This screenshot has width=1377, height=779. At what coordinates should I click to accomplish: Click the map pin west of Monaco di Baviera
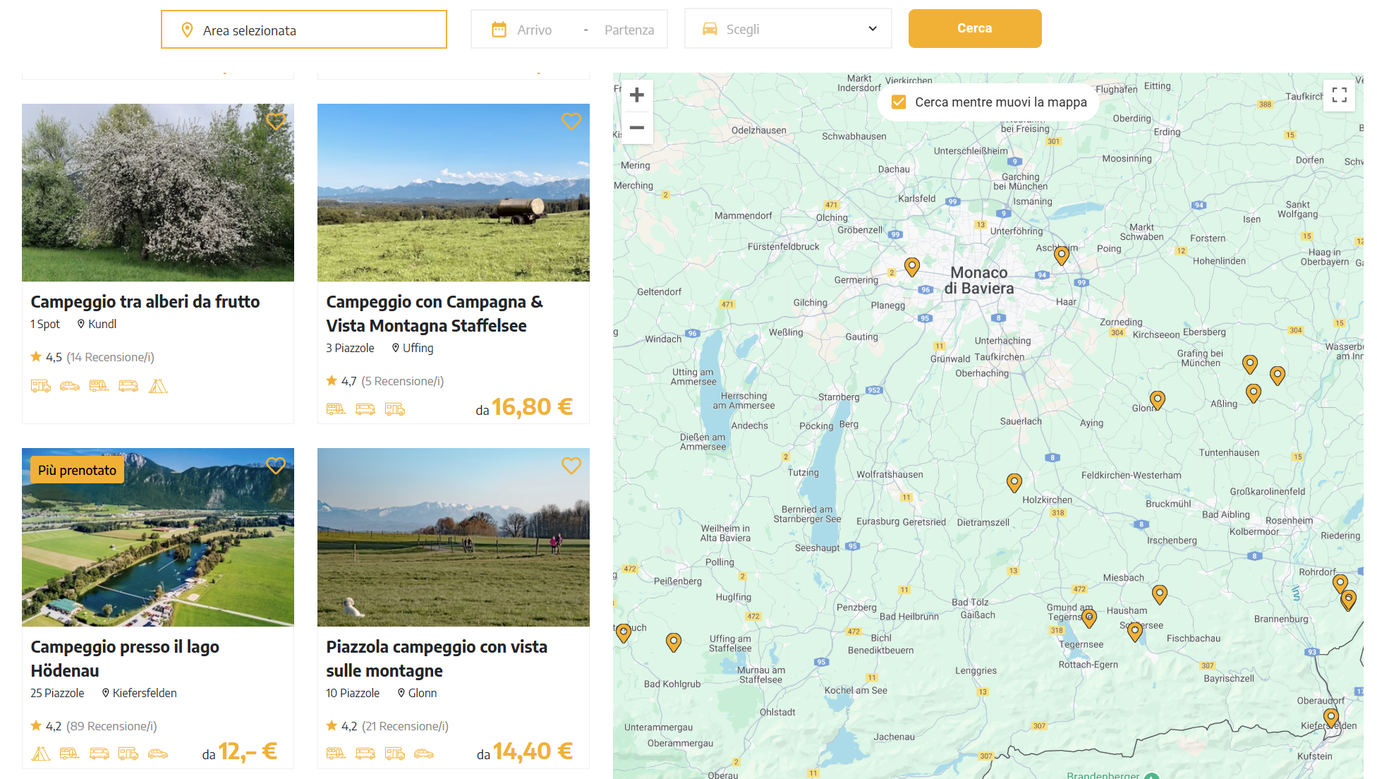(911, 266)
